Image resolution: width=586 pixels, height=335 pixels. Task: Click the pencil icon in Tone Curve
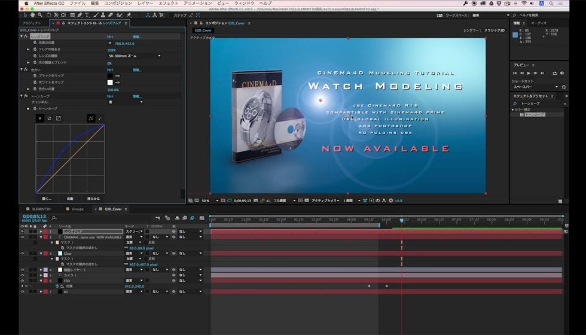(x=100, y=118)
